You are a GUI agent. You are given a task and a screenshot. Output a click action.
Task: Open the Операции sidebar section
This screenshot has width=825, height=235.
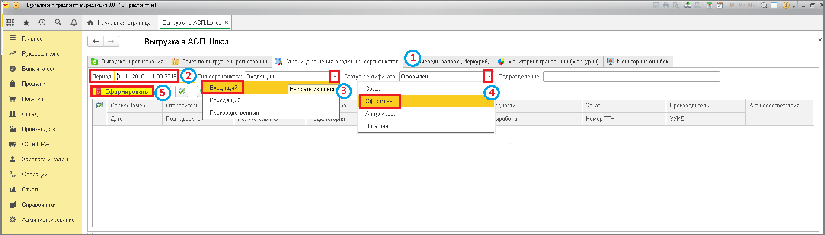point(42,174)
